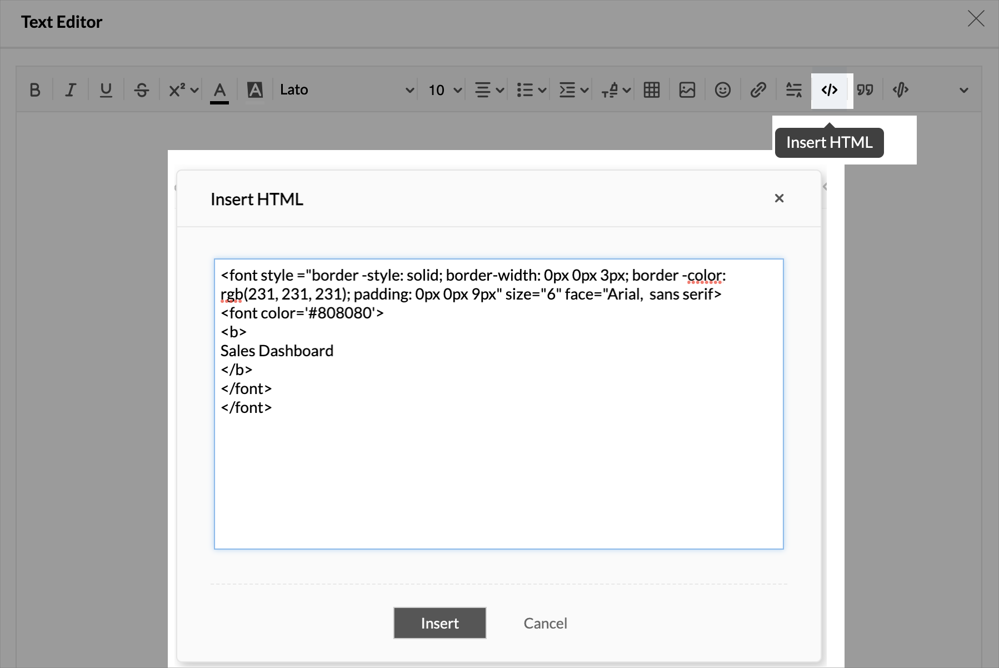Viewport: 999px width, 668px height.
Task: Click the insert link icon
Action: coord(758,90)
